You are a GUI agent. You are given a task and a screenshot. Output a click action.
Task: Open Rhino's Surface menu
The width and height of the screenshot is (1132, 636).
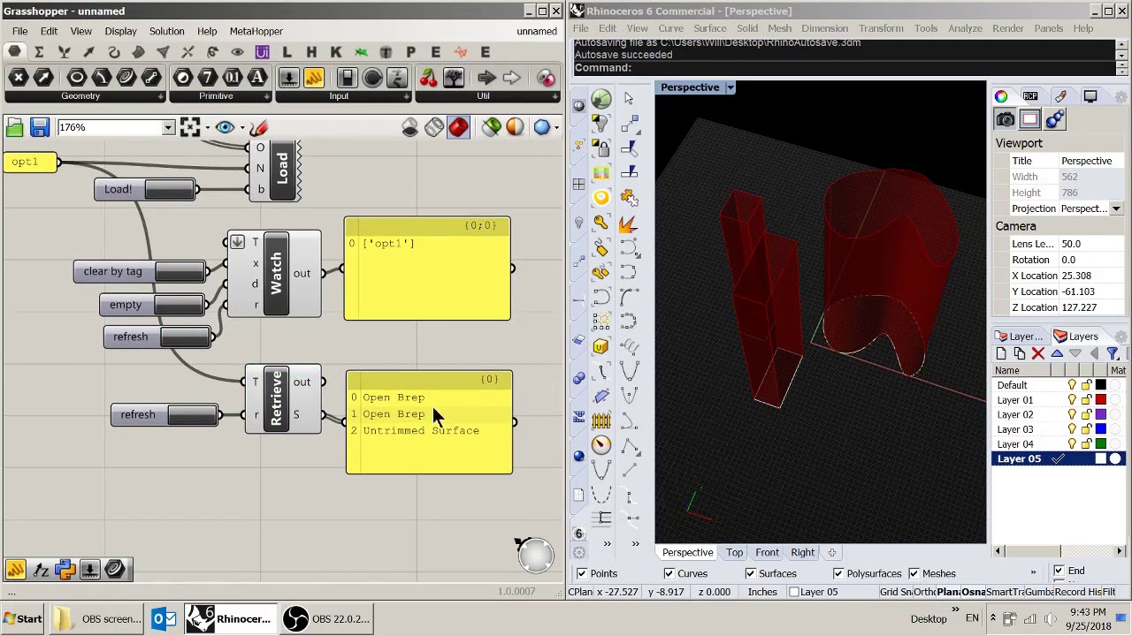click(709, 28)
